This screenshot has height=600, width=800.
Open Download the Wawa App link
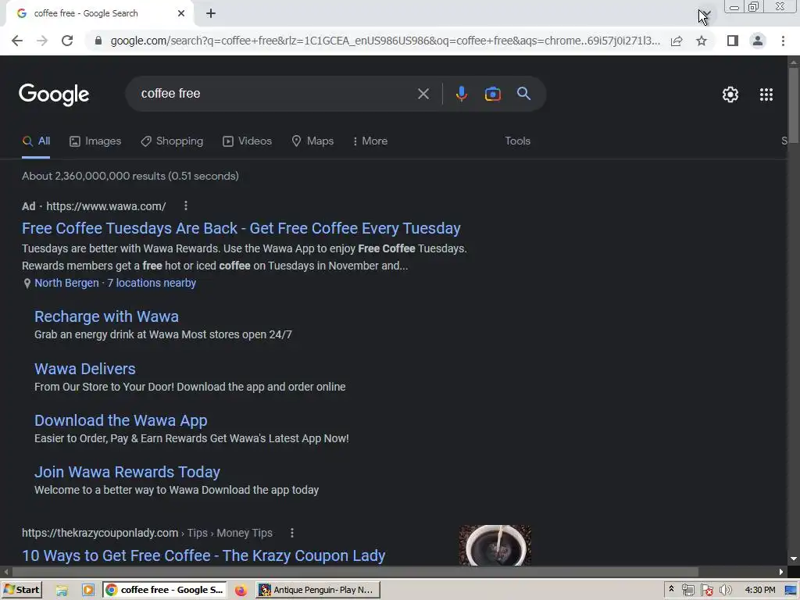point(121,421)
